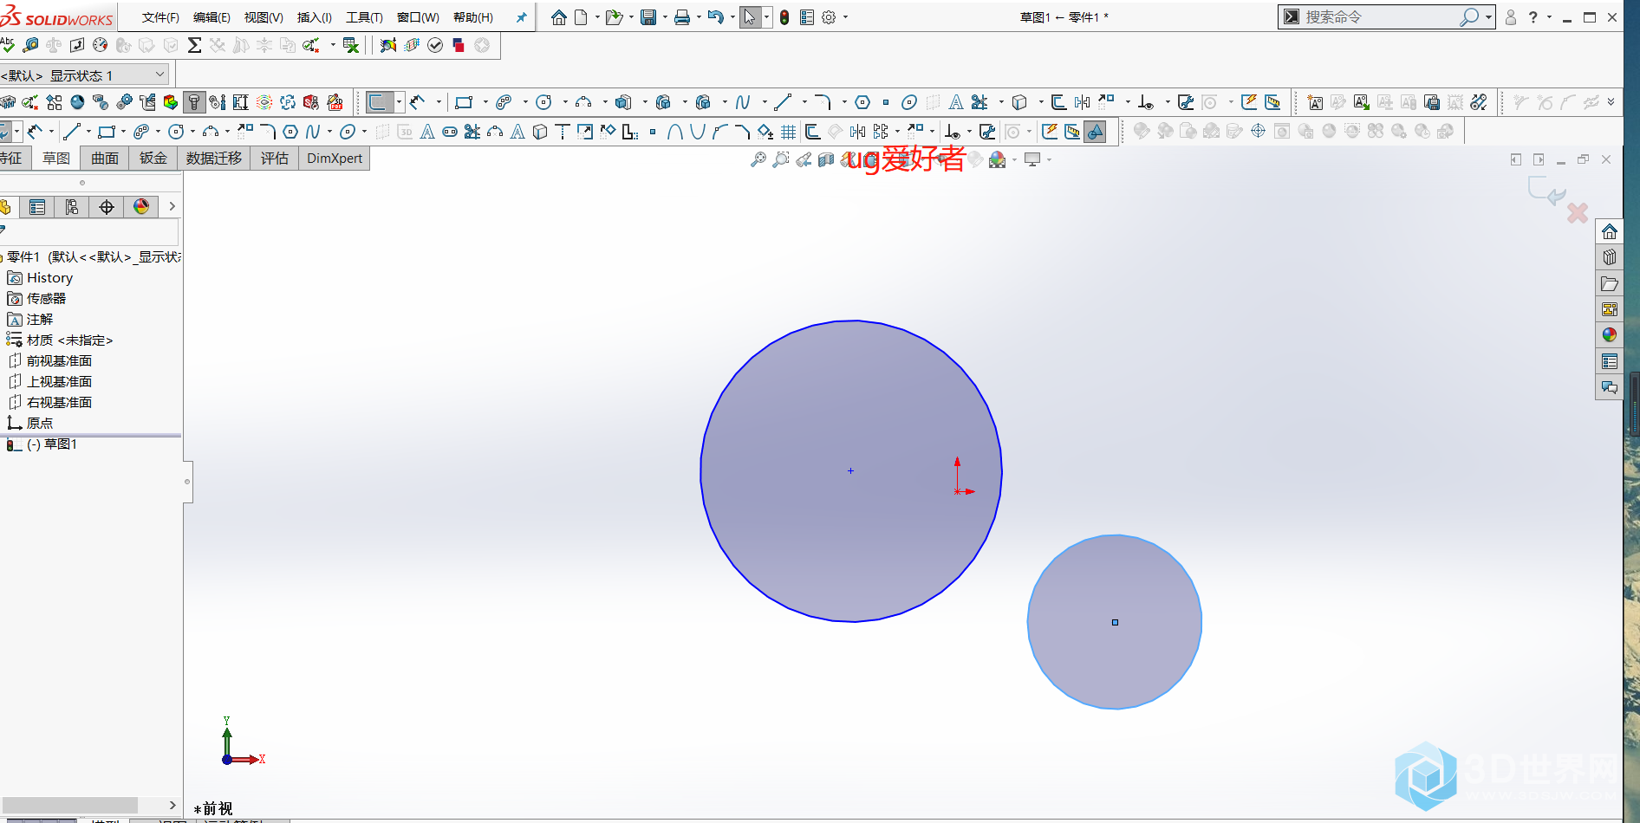Screen dimensions: 1640x823
Task: Open Custom Properties in task pane
Action: click(1610, 361)
